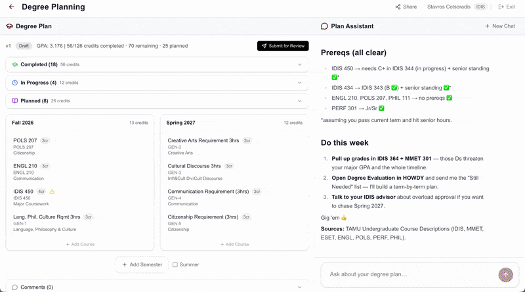This screenshot has height=292, width=525.
Task: Click the Planned book icon
Action: pos(14,101)
